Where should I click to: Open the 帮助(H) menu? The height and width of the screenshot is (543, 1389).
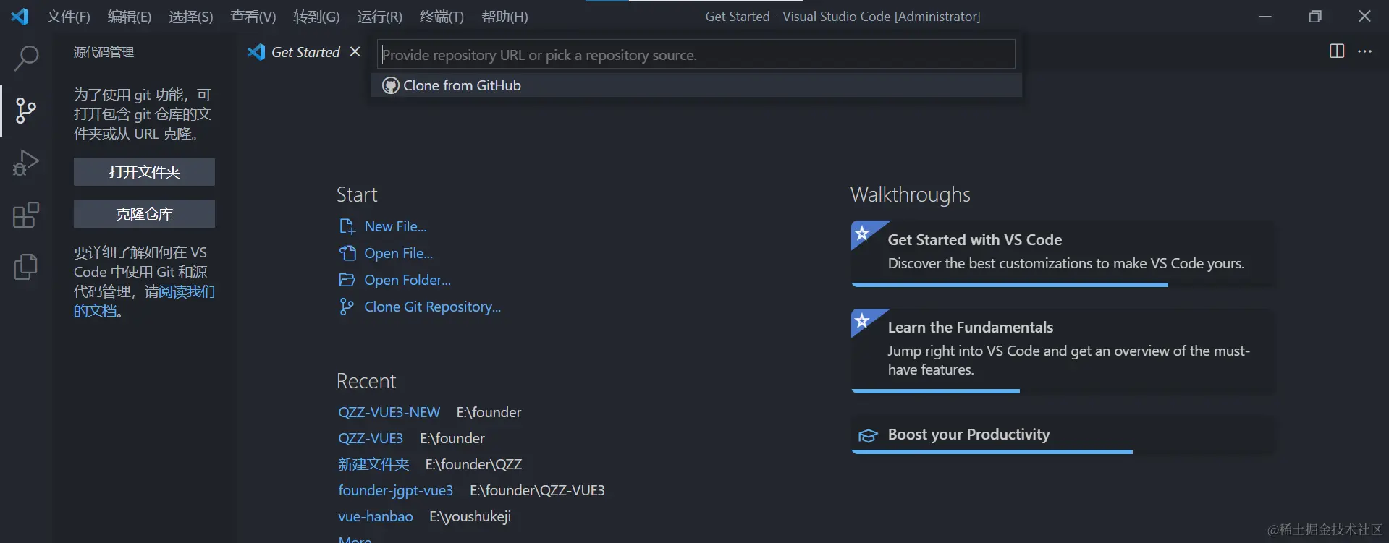(x=504, y=17)
